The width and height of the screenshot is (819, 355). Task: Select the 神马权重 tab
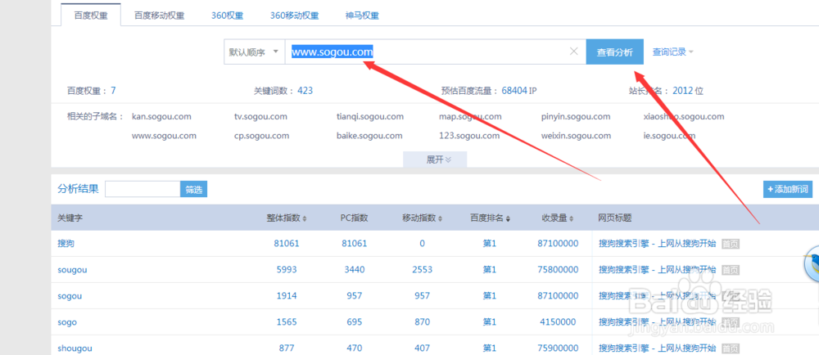coord(362,15)
